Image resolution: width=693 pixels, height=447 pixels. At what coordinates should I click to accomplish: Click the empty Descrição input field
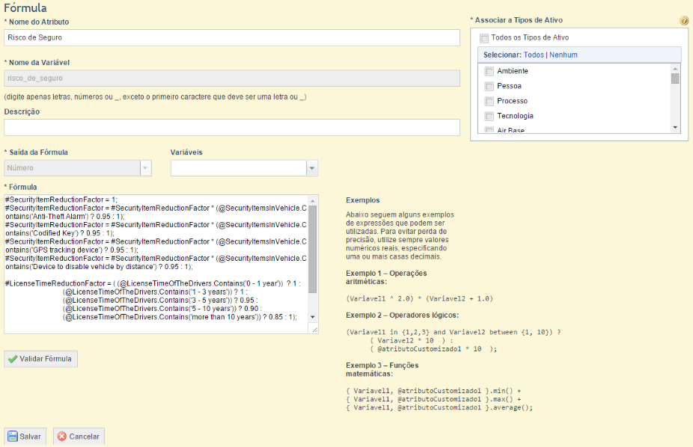point(232,128)
